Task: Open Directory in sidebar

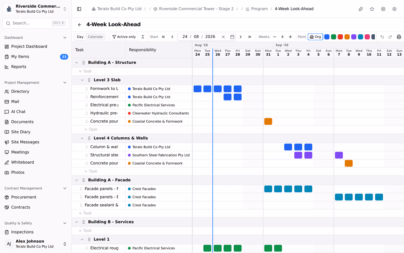Action: point(36,91)
